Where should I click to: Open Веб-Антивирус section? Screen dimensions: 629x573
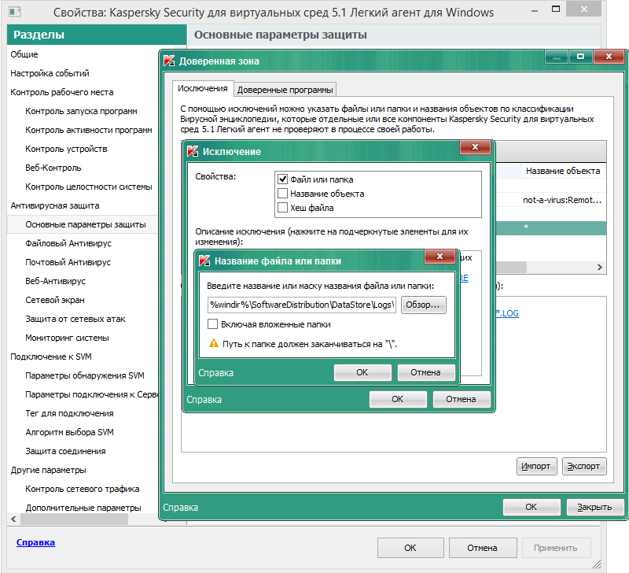(55, 281)
